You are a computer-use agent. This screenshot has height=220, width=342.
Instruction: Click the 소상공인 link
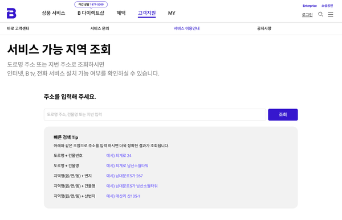pos(327,6)
